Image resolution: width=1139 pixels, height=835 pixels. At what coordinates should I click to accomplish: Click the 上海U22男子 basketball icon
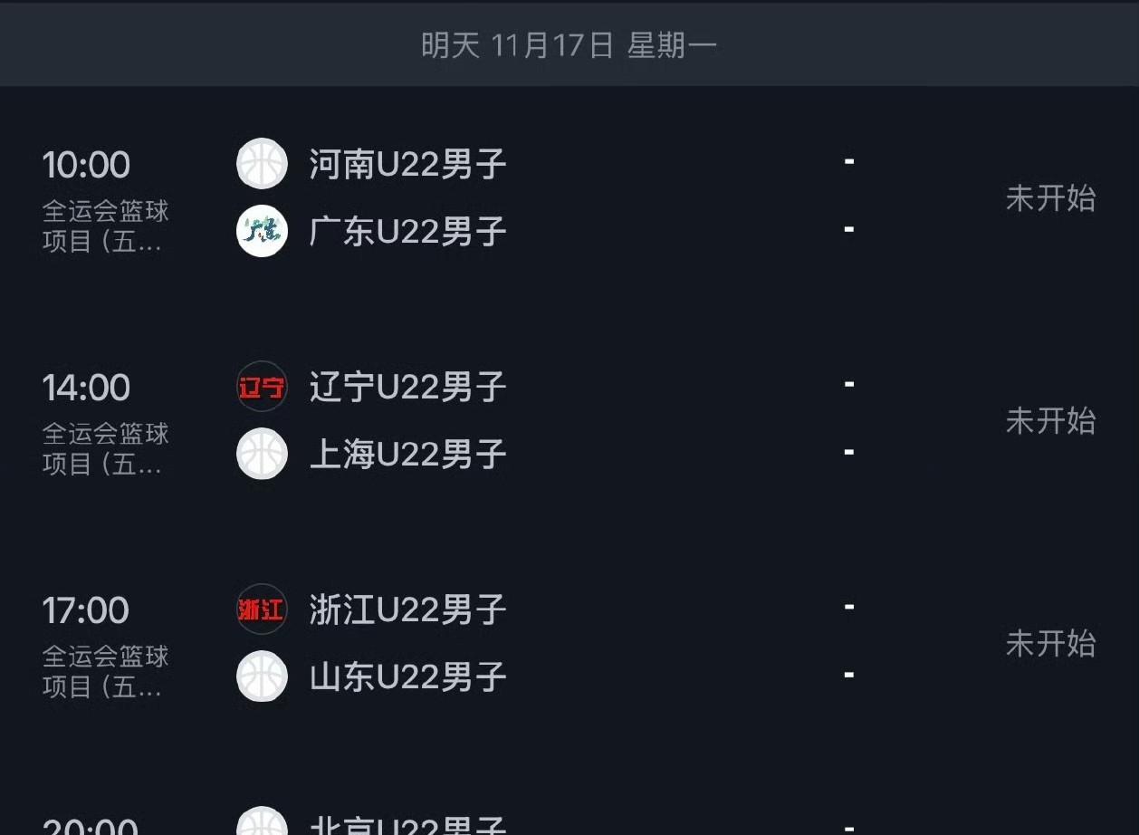tap(262, 454)
